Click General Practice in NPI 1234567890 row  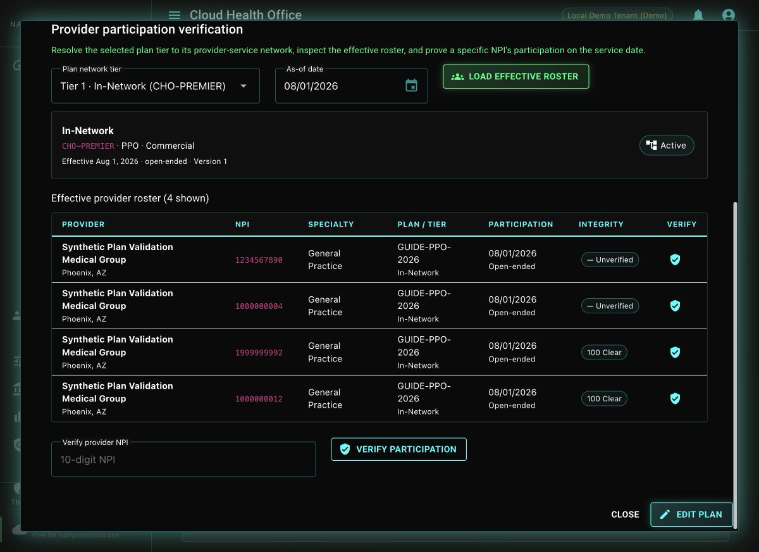click(x=325, y=260)
